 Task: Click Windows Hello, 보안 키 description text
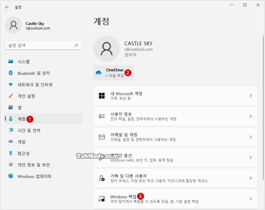tap(142, 160)
